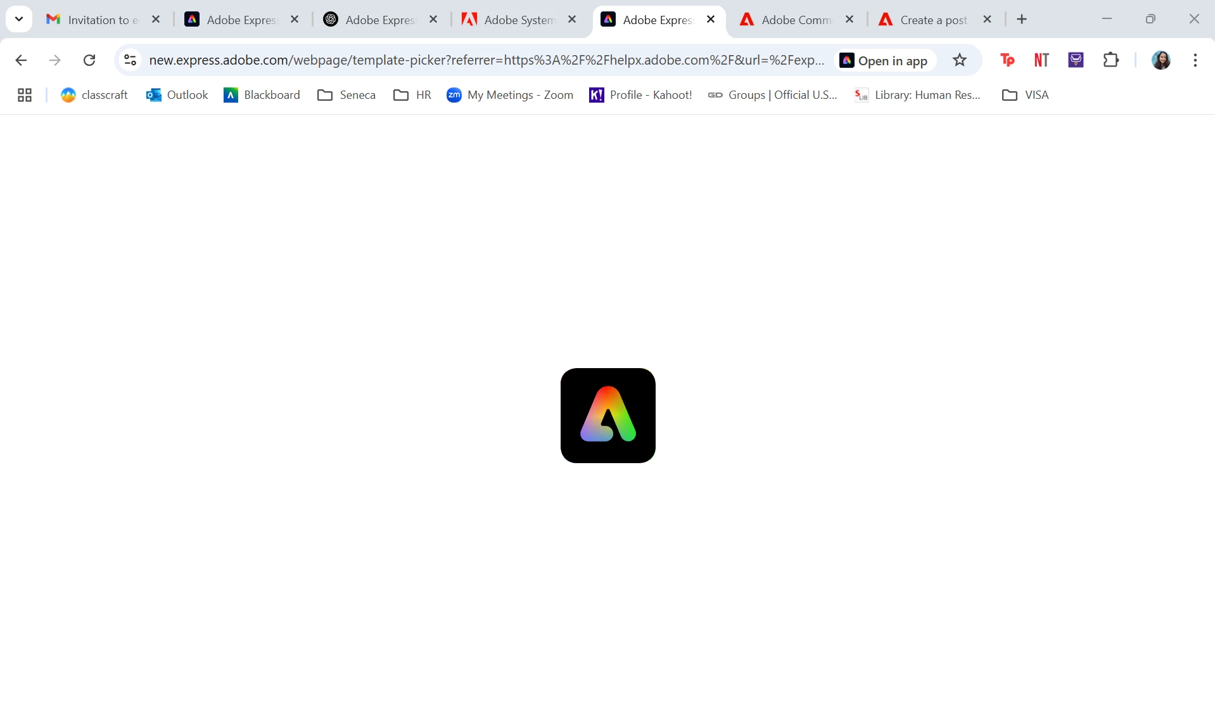
Task: Bookmark this page with star
Action: [960, 60]
